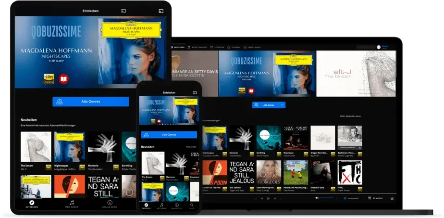Select Favoriten tab in laptop top navigation
The height and width of the screenshot is (218, 444).
[217, 47]
